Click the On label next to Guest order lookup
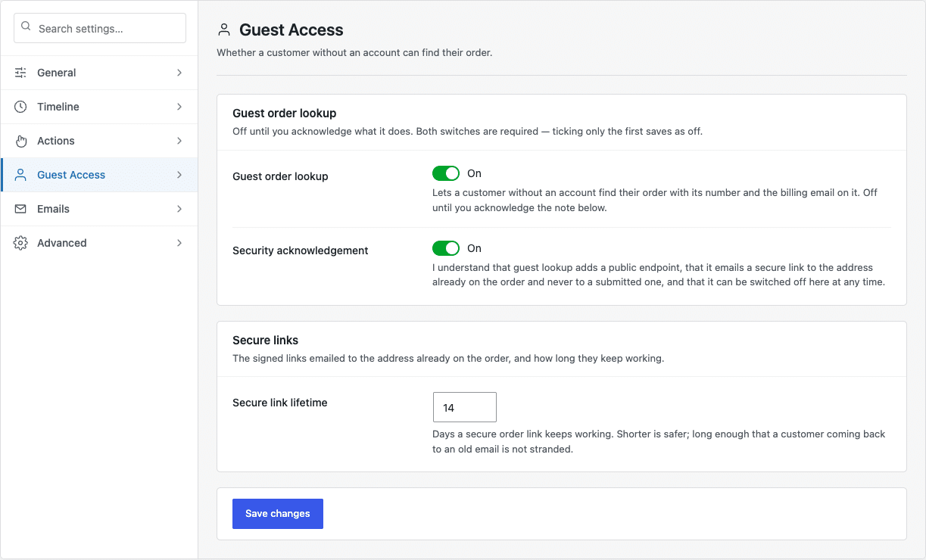This screenshot has height=560, width=926. (474, 173)
